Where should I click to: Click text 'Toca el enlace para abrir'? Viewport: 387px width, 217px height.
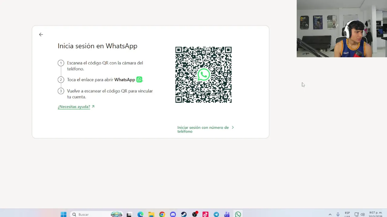click(90, 80)
